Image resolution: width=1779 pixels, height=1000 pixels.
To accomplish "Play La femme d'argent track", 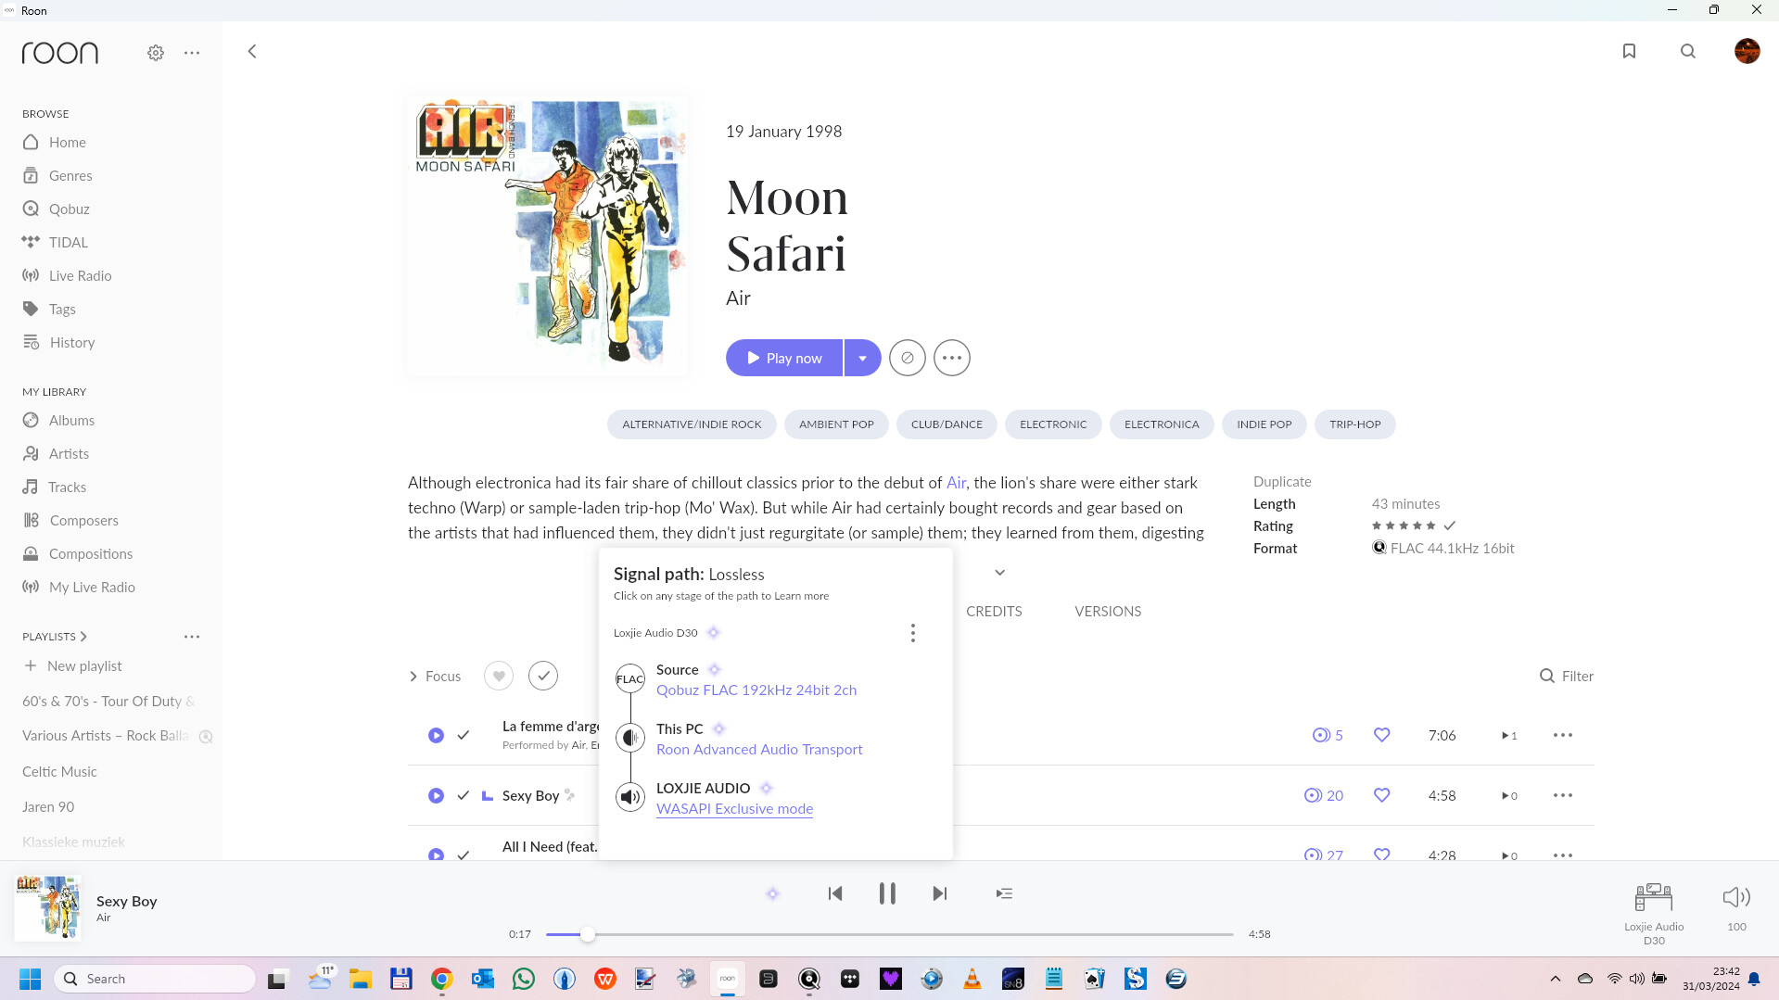I will pyautogui.click(x=436, y=736).
